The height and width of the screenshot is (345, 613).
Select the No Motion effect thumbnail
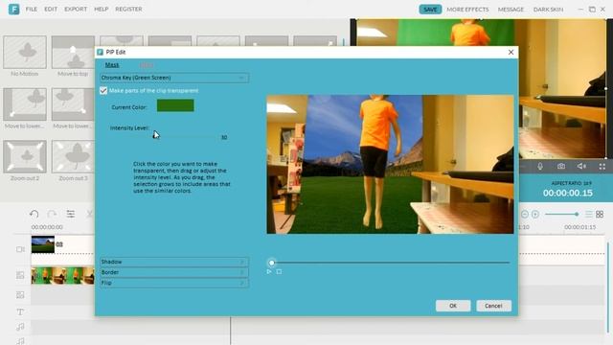pos(25,53)
